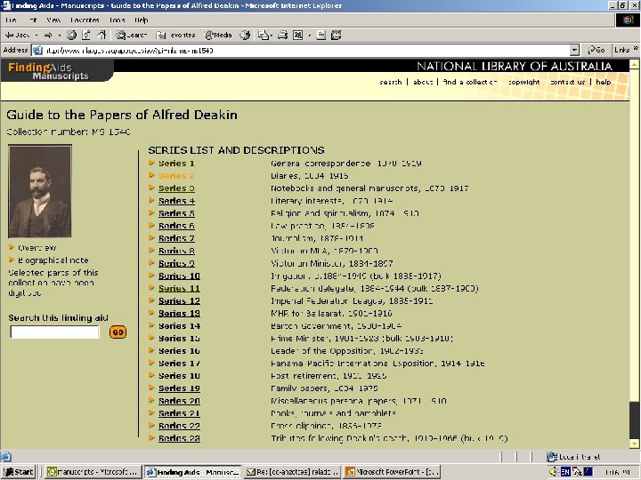Click the Windows Start button
Viewport: 641px width, 480px height.
click(19, 472)
